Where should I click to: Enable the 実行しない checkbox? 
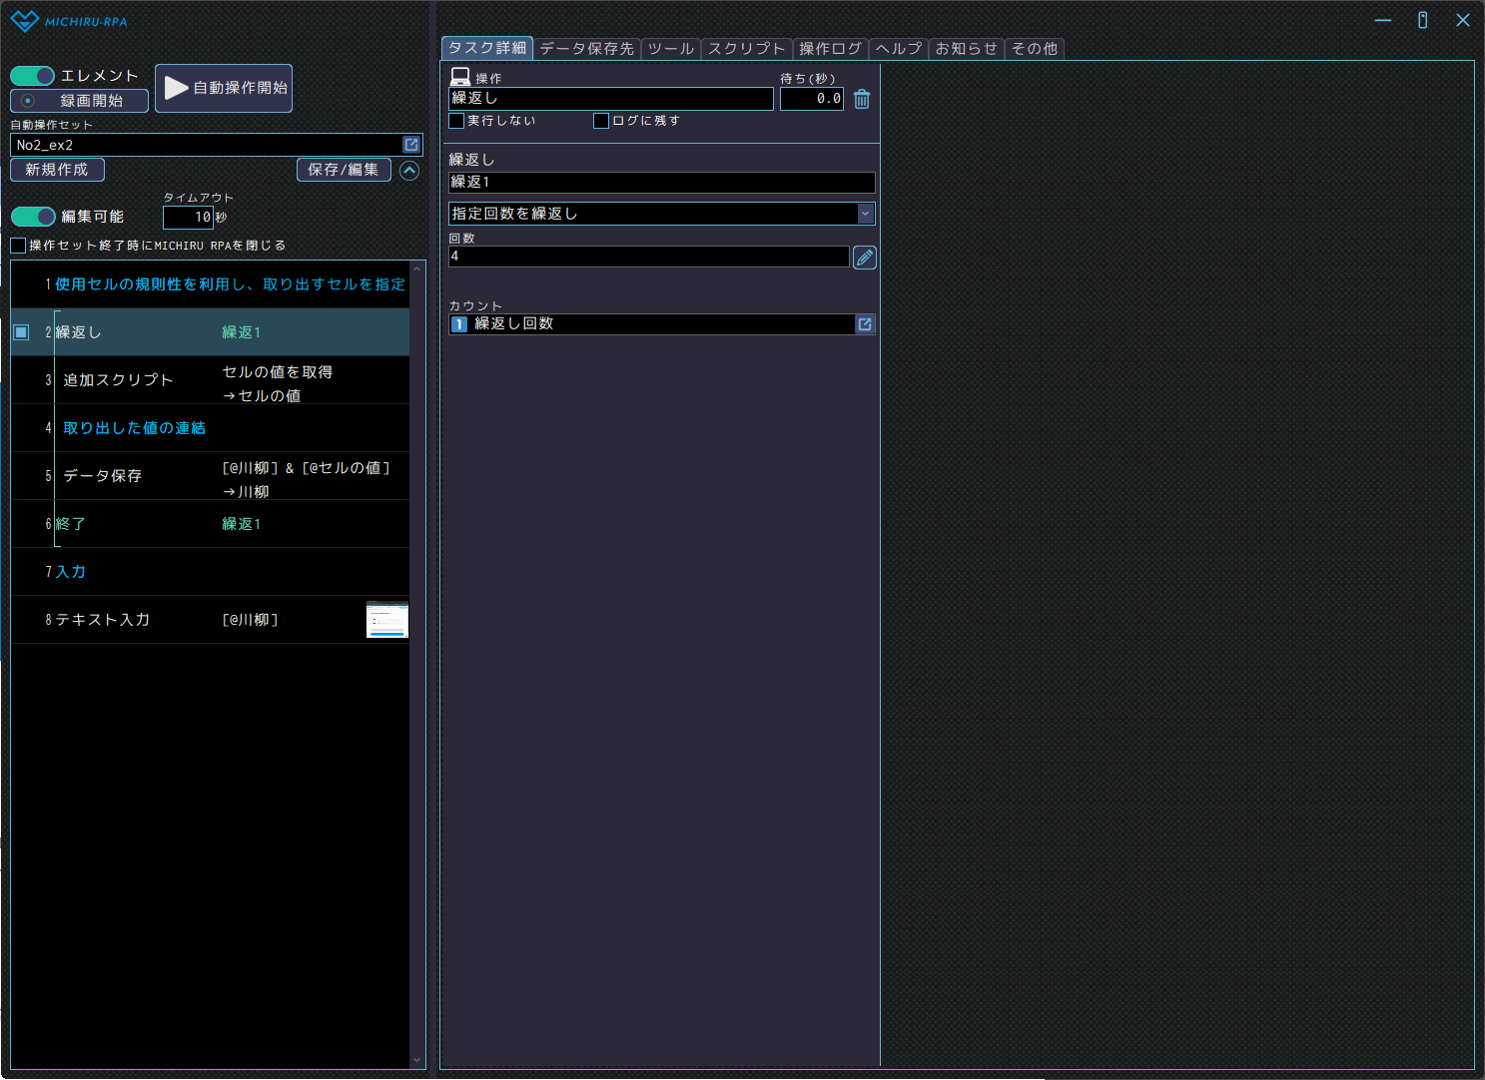click(x=457, y=121)
